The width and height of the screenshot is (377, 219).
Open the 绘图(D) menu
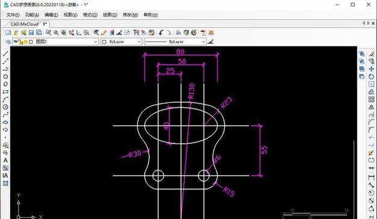point(110,14)
